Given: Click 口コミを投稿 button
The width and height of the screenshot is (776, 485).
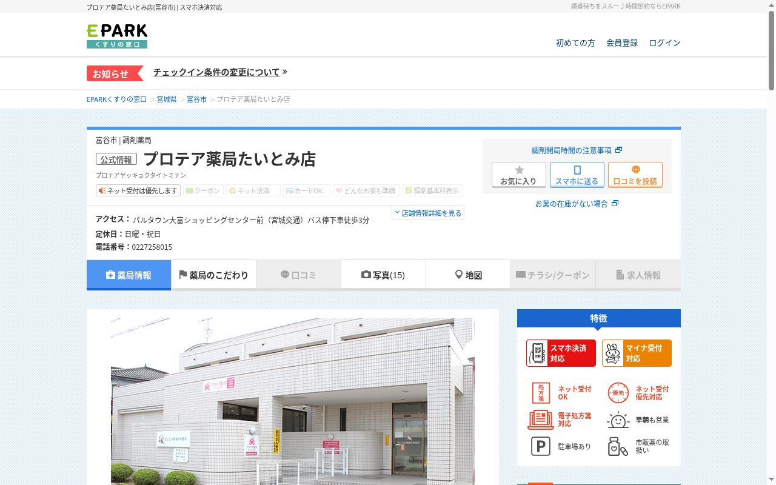Looking at the screenshot, I should pyautogui.click(x=635, y=175).
